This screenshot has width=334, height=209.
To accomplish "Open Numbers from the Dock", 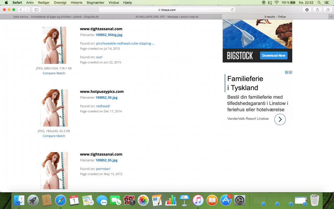I will (171, 200).
